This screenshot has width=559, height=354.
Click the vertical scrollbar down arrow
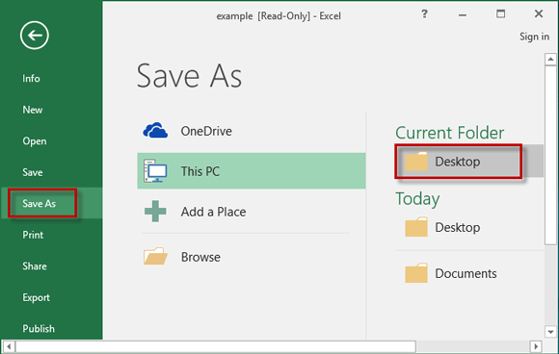pyautogui.click(x=550, y=332)
